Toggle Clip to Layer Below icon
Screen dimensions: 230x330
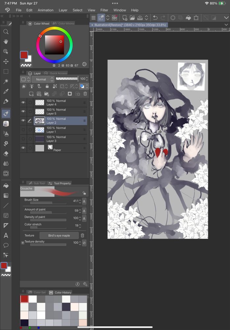coord(24,86)
